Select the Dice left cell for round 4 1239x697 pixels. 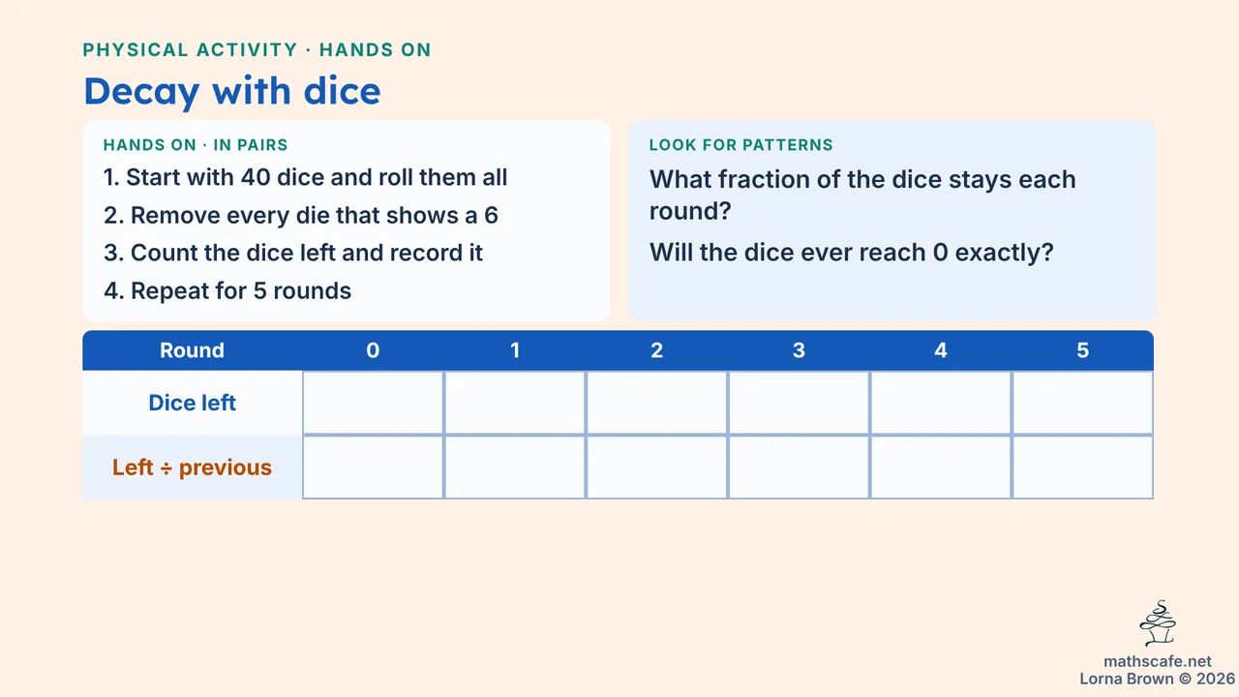click(x=941, y=403)
